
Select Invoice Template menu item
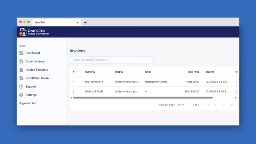click(37, 70)
